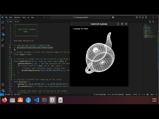The height and width of the screenshot is (119, 159).
Task: Open the Selection menu
Action: pyautogui.click(x=17, y=17)
